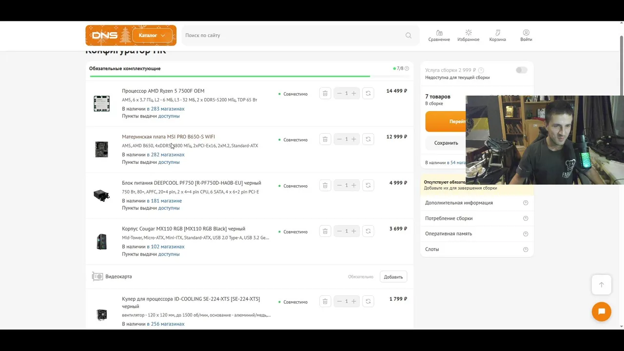Delete the MSI PRO B650-S WIFI motherboard
The width and height of the screenshot is (624, 351).
(x=325, y=139)
